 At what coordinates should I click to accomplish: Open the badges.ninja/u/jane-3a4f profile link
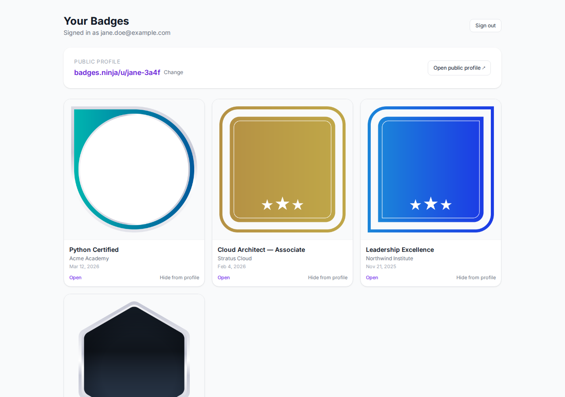[117, 72]
